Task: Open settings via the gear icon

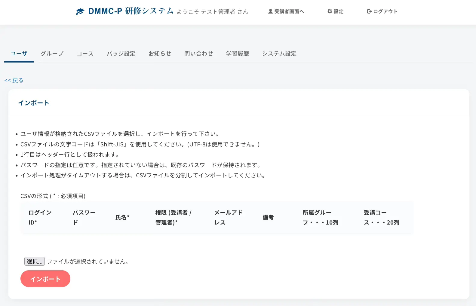Action: point(330,11)
